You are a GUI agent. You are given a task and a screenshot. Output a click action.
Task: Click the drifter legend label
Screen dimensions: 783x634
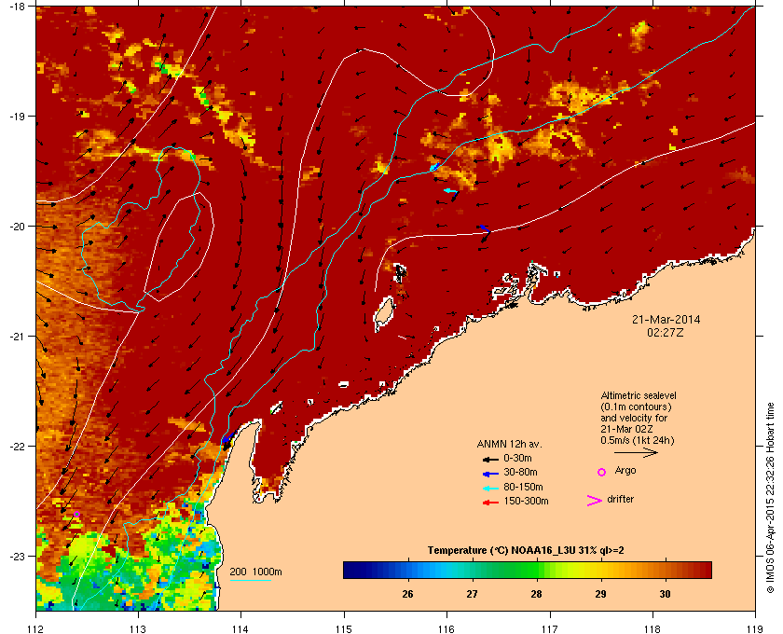pos(620,499)
